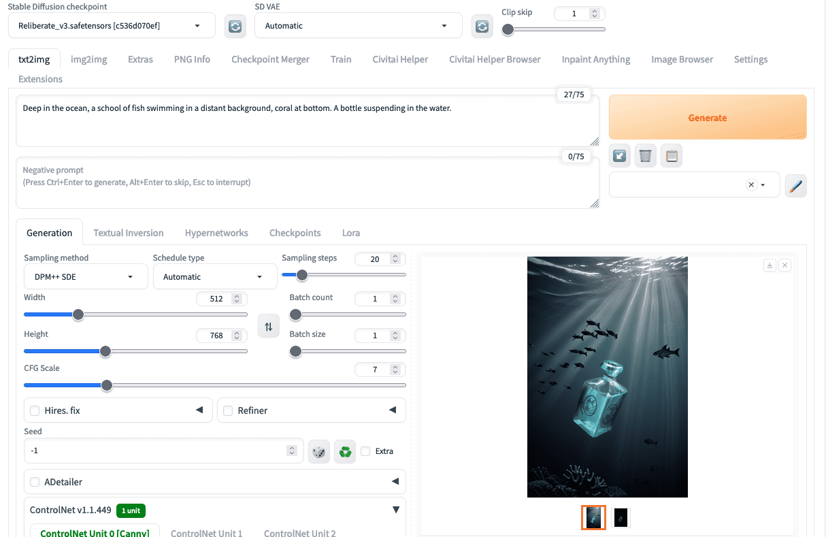The width and height of the screenshot is (826, 537).
Task: Select the first generated image thumbnail
Action: (x=593, y=518)
